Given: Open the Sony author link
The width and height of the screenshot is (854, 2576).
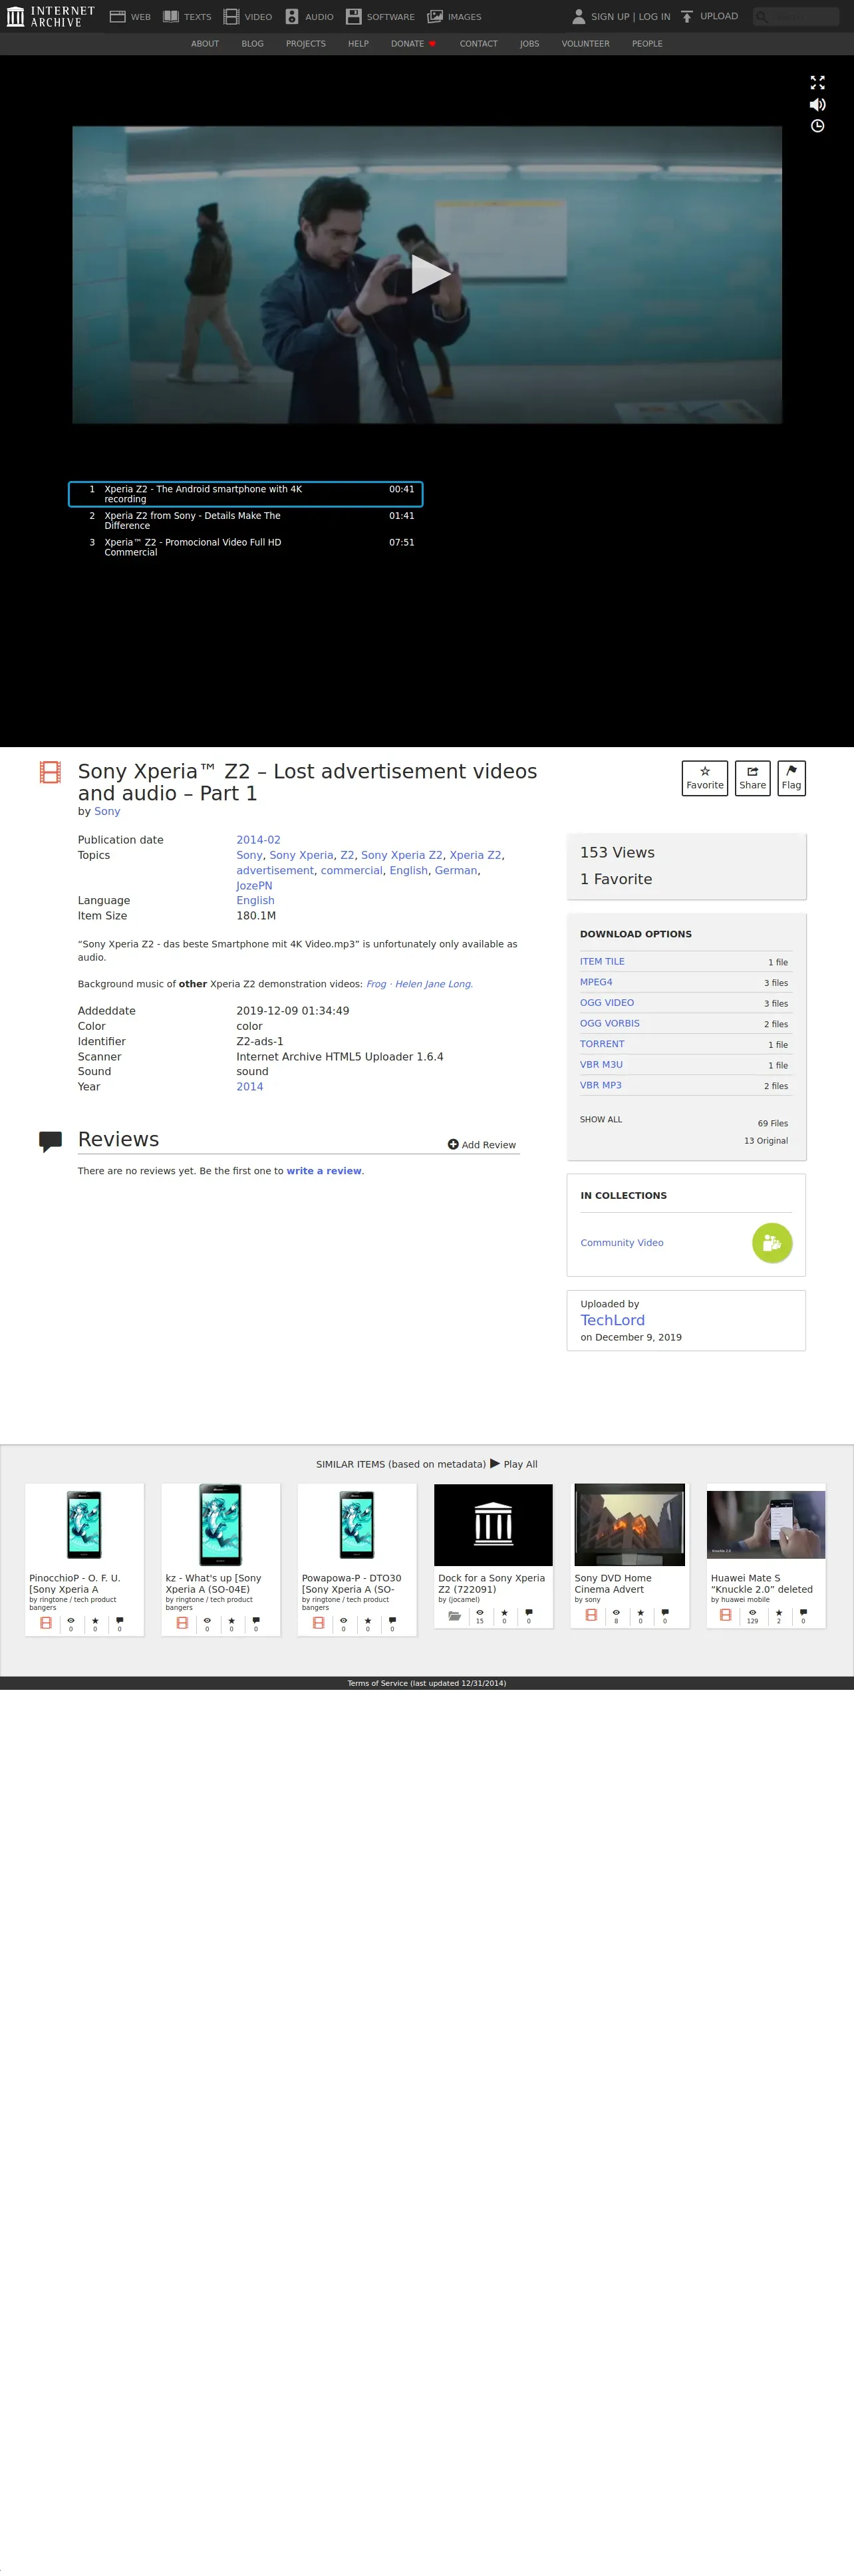Looking at the screenshot, I should pyautogui.click(x=107, y=811).
